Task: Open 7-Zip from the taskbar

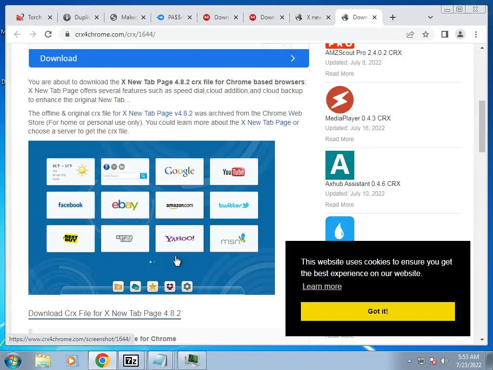Action: [x=131, y=360]
